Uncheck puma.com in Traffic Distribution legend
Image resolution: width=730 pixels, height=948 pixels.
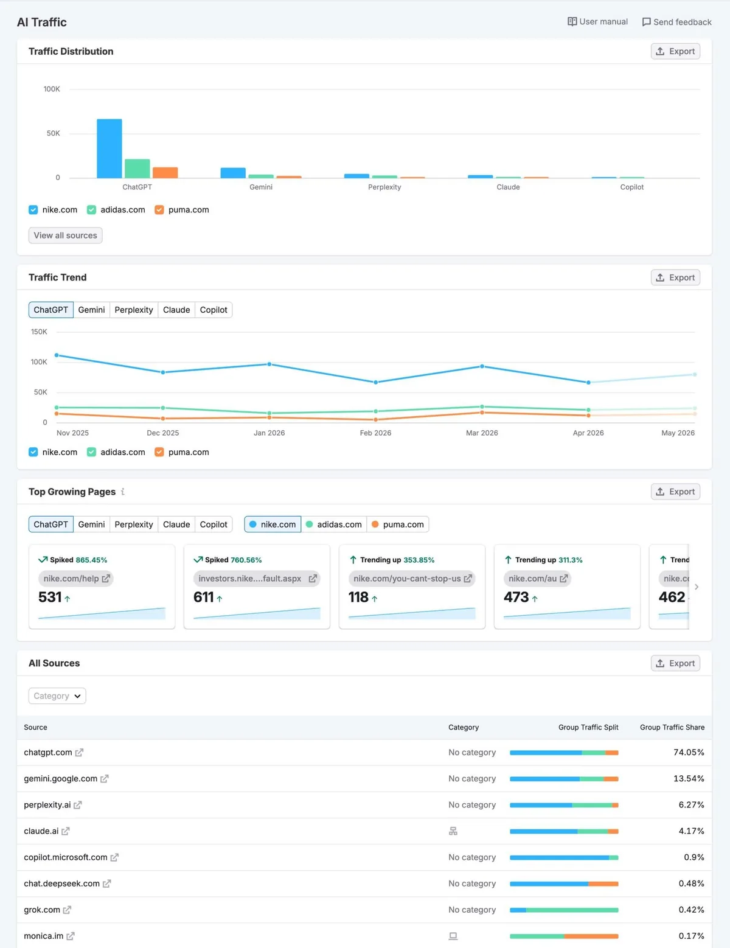(x=159, y=210)
